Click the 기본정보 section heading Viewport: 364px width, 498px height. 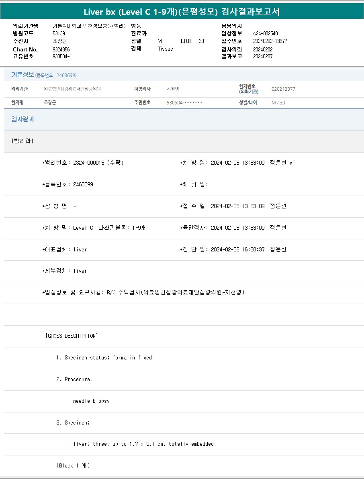[22, 75]
